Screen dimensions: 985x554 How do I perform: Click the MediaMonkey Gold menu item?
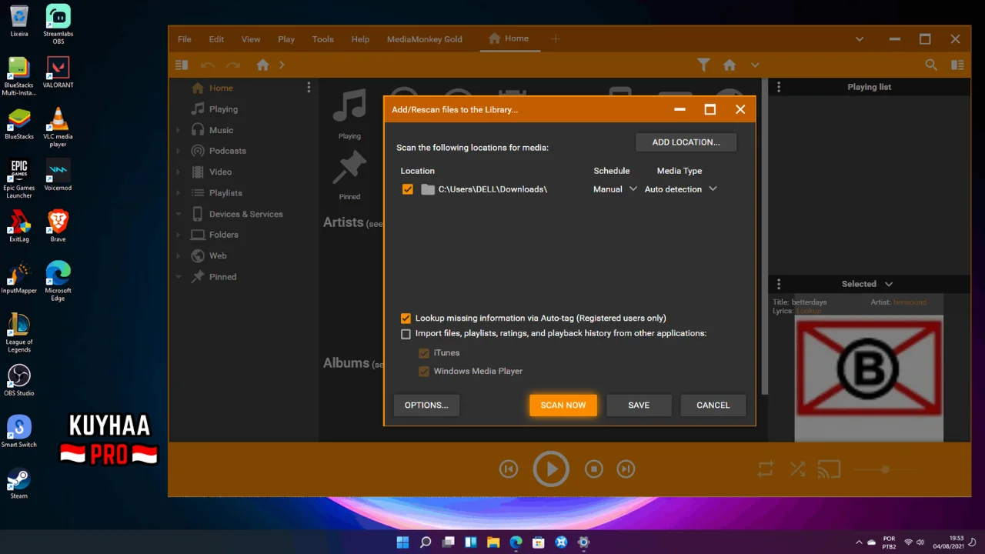[x=425, y=39]
